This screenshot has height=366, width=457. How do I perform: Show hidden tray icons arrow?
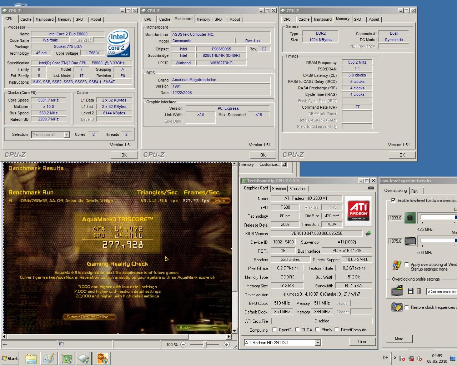[395, 358]
